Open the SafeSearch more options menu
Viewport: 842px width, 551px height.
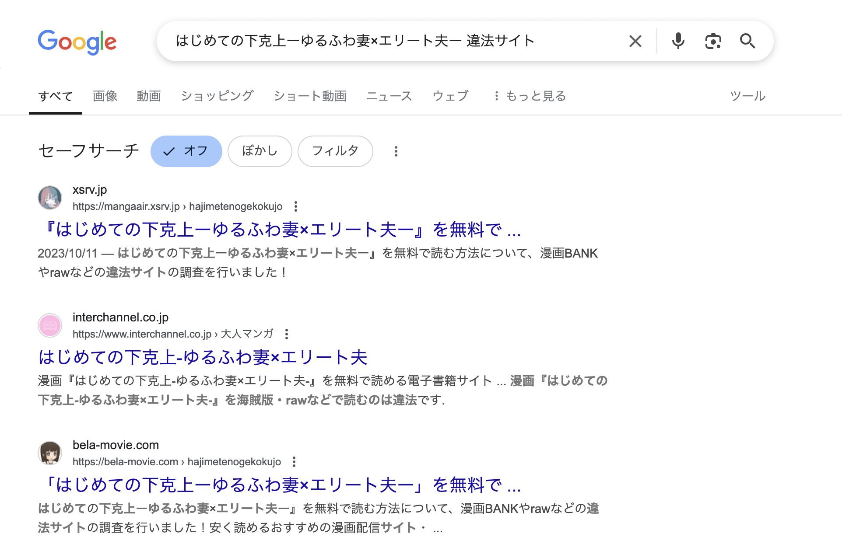(396, 151)
